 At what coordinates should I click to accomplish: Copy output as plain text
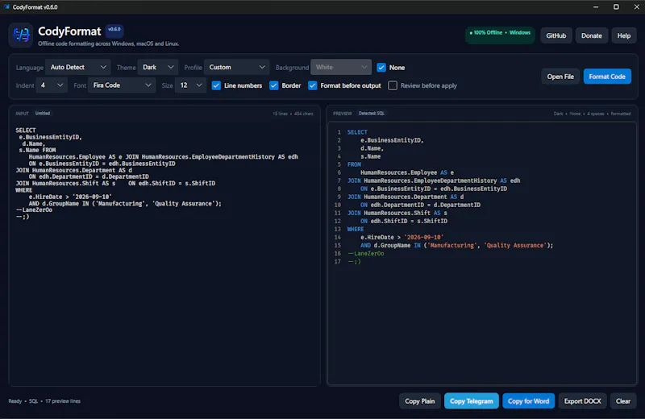419,401
